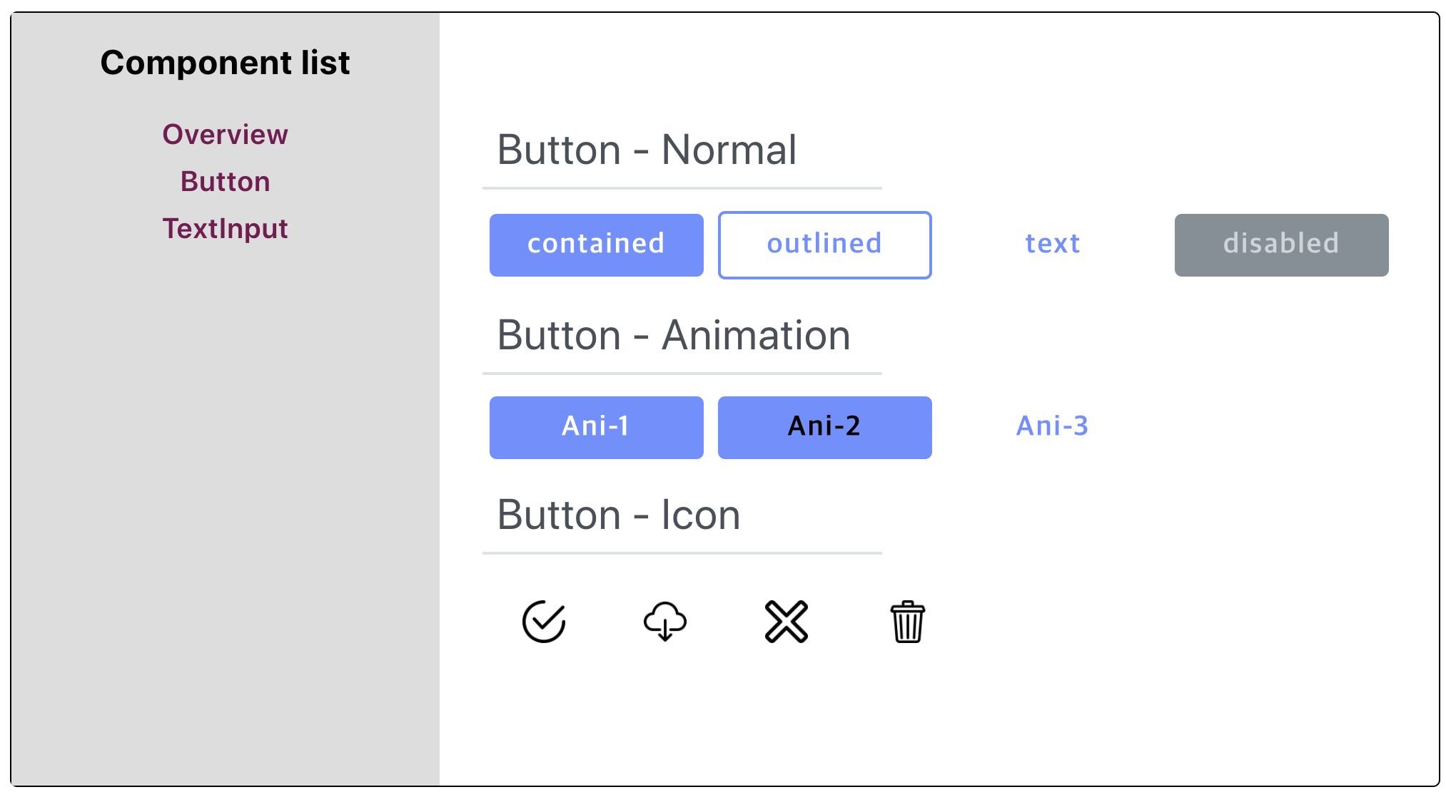Open the Overview page in sidebar
The width and height of the screenshot is (1446, 797).
coord(225,134)
